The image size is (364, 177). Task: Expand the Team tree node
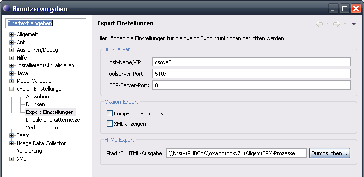point(11,135)
